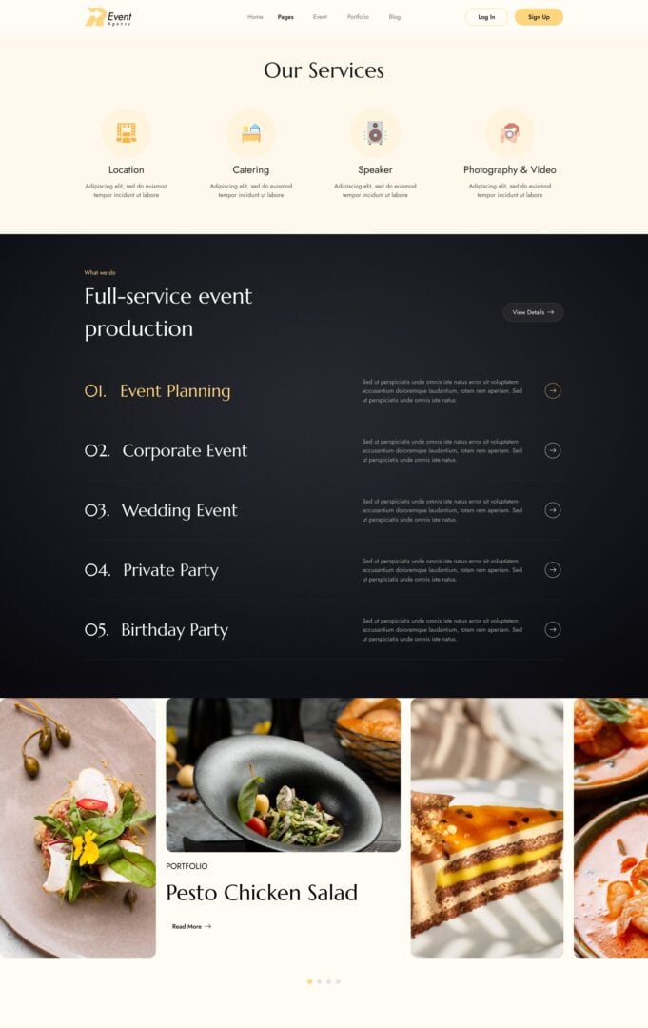Select the Speaker service icon
Screen dimensions: 648x1028
pos(375,132)
